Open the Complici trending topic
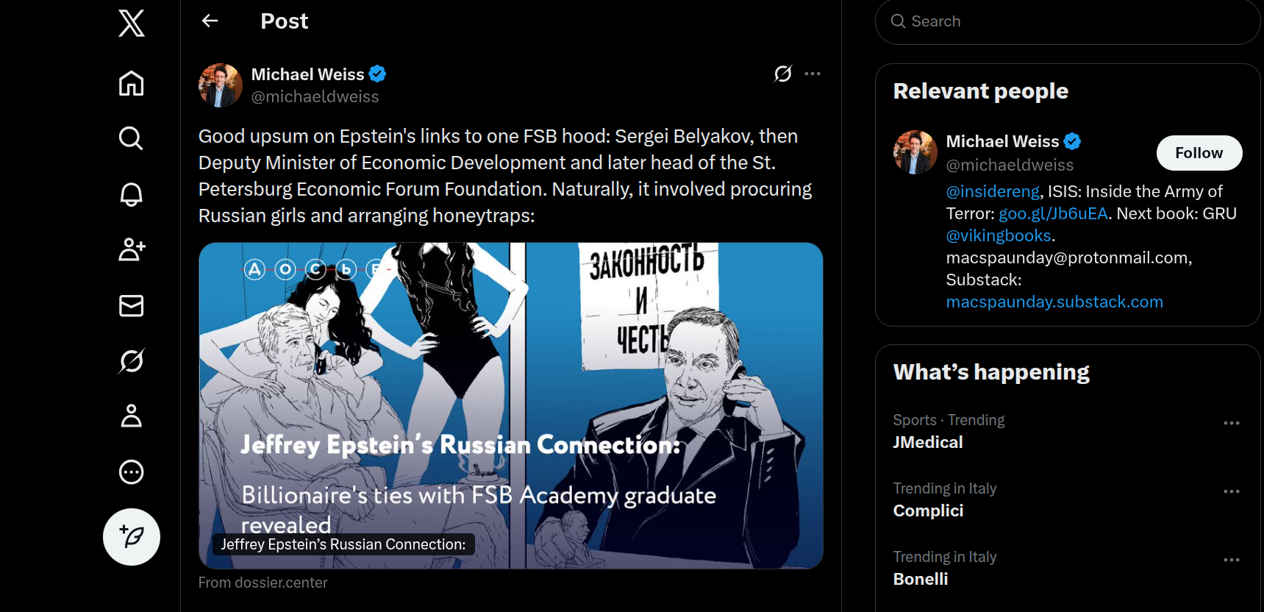This screenshot has height=612, width=1264. pyautogui.click(x=928, y=510)
